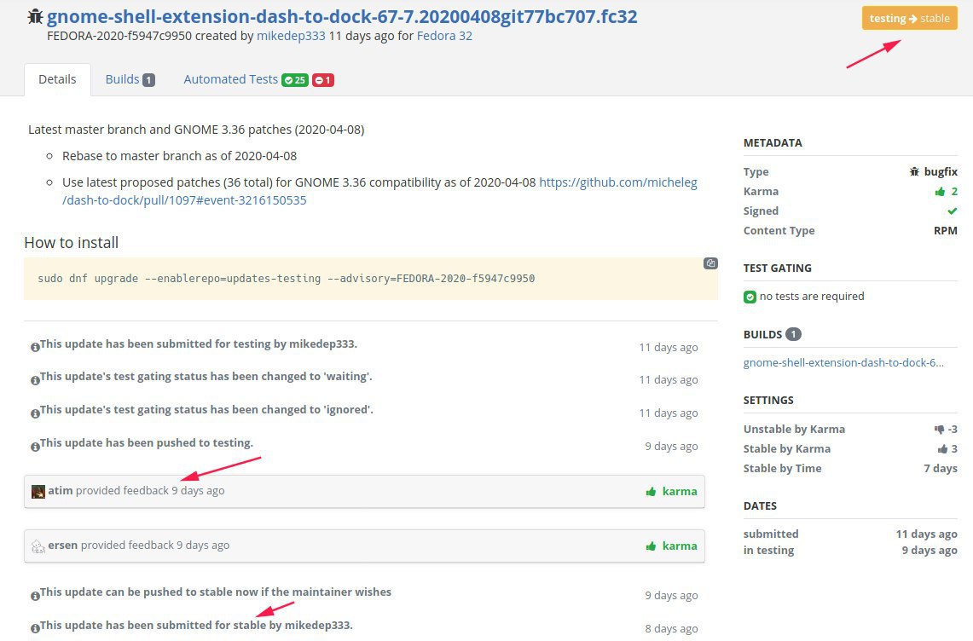Click thumbs-up karma icon in ersen's feedback
Screen dimensions: 973x641
[651, 546]
